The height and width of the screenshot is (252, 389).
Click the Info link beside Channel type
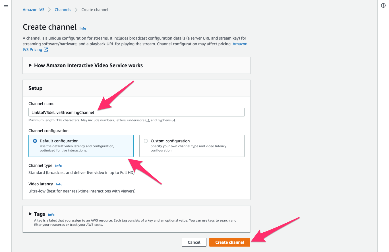point(58,165)
